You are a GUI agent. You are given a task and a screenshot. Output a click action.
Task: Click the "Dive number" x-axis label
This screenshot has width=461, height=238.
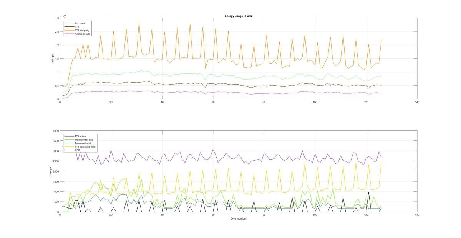239,219
